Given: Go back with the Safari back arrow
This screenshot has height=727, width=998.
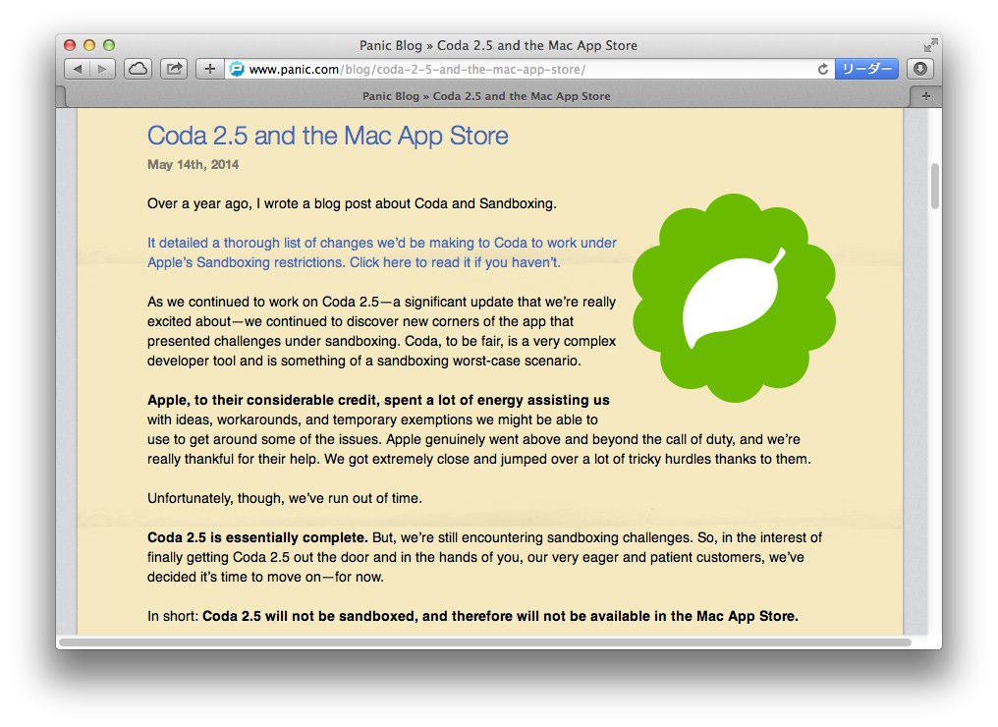Looking at the screenshot, I should coord(78,69).
